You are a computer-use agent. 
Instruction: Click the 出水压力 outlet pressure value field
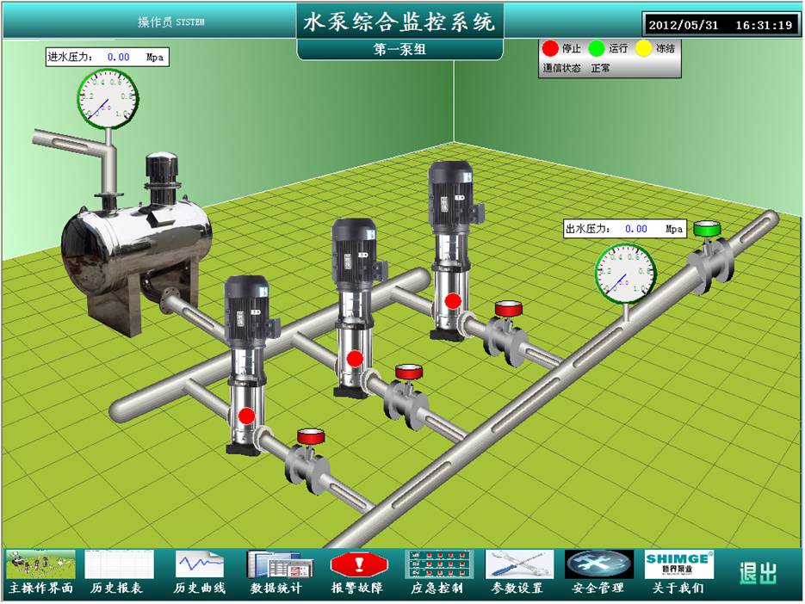[636, 229]
